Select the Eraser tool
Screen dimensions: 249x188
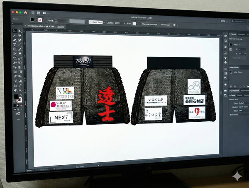[20, 54]
